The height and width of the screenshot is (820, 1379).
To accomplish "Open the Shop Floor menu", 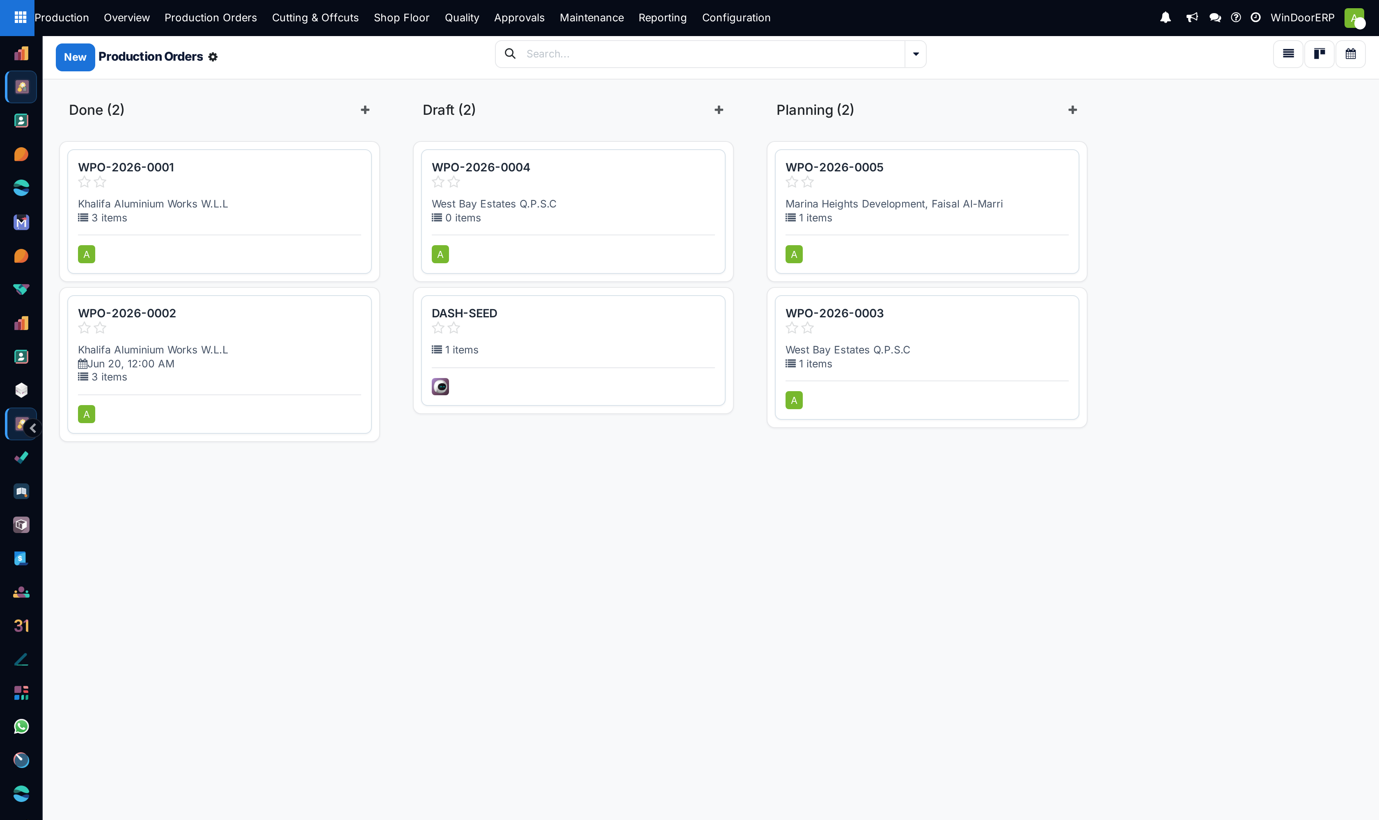I will (401, 18).
